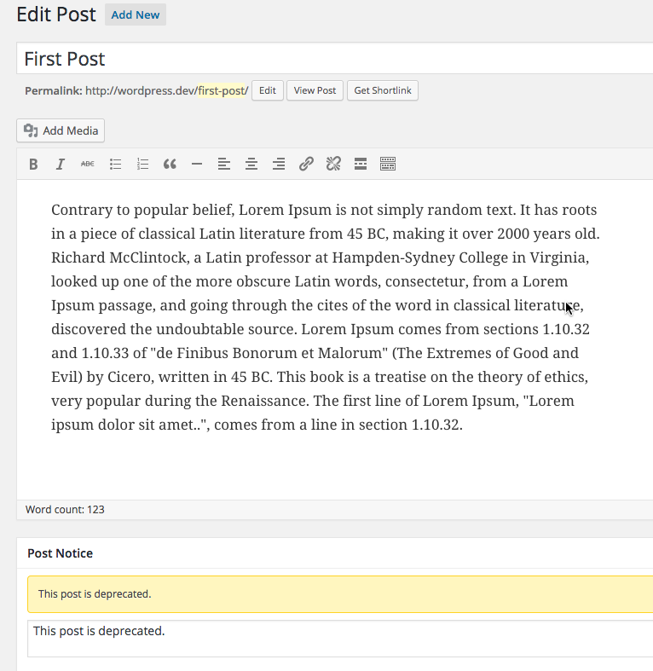Click Get Shortlink button
Viewport: 653px width, 671px height.
point(383,90)
